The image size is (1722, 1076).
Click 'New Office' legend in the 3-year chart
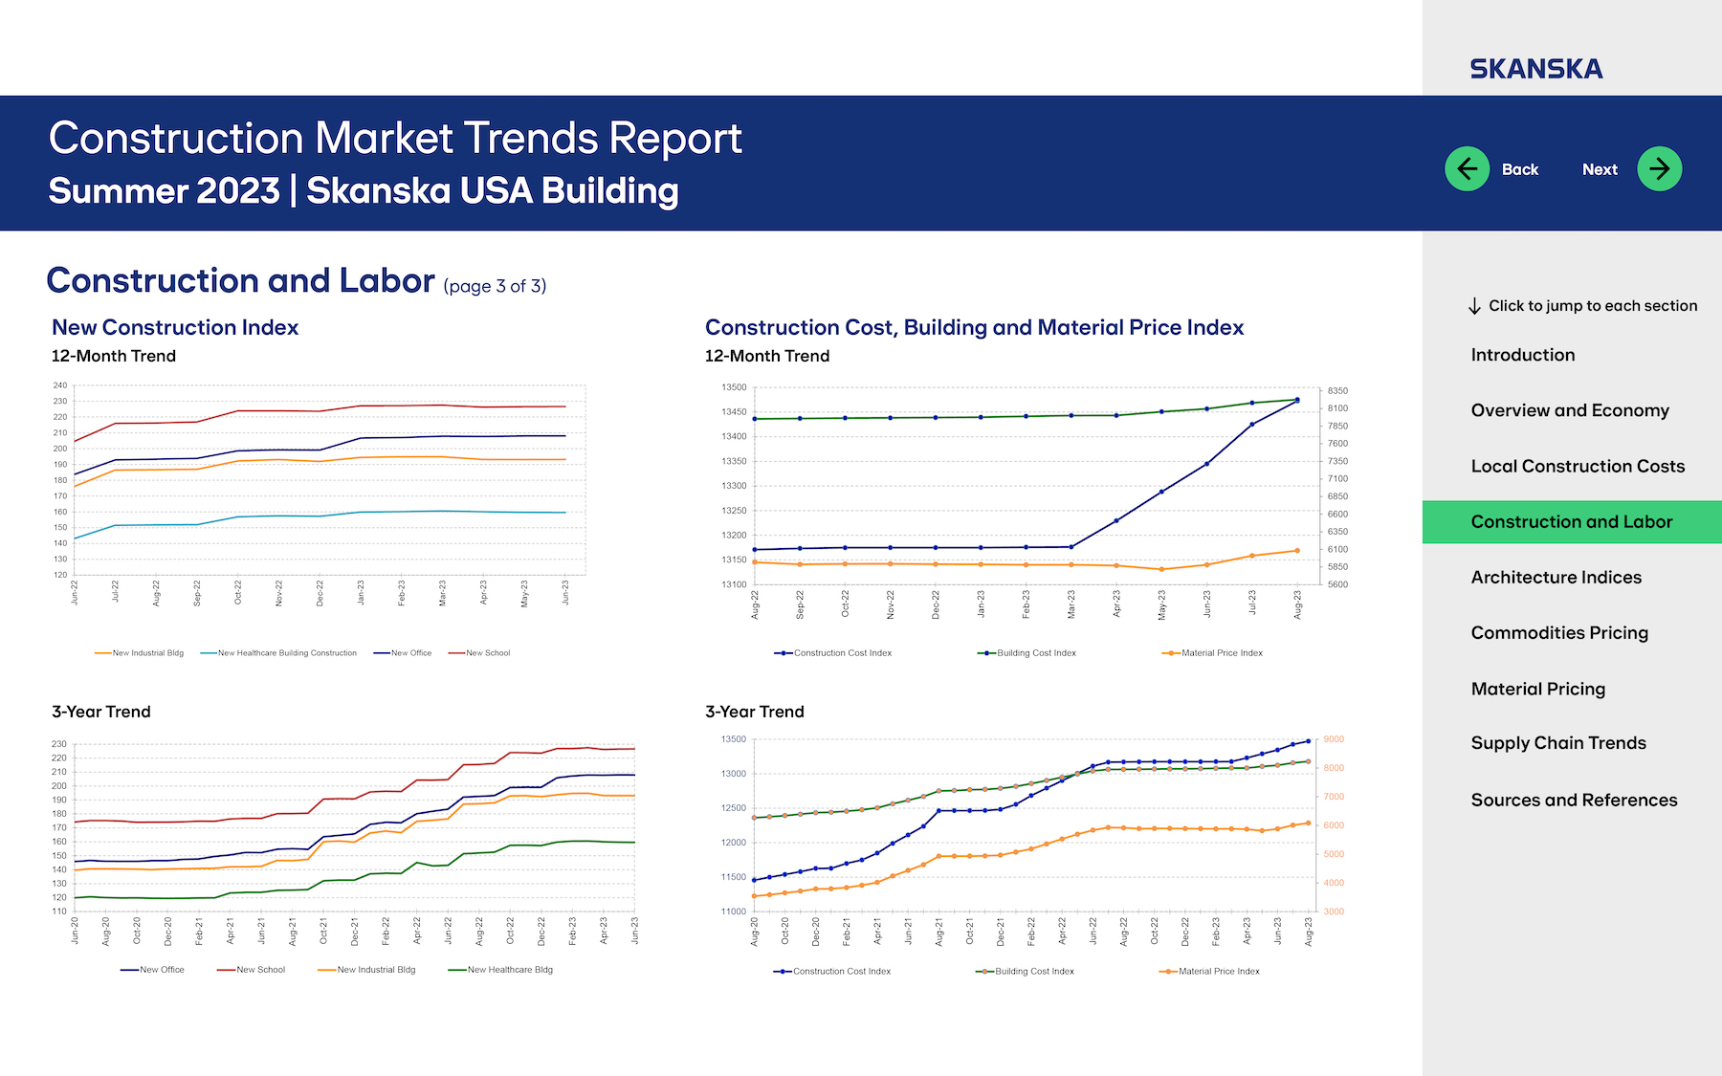pyautogui.click(x=152, y=970)
